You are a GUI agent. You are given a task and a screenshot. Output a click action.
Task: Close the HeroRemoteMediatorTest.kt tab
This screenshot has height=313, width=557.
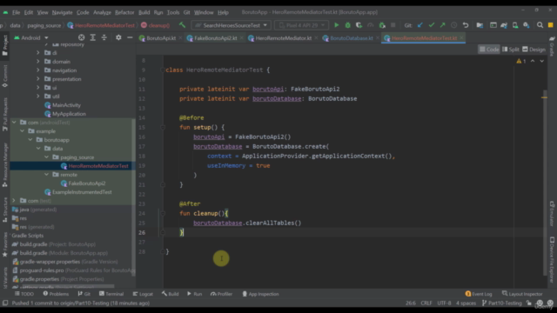(461, 38)
